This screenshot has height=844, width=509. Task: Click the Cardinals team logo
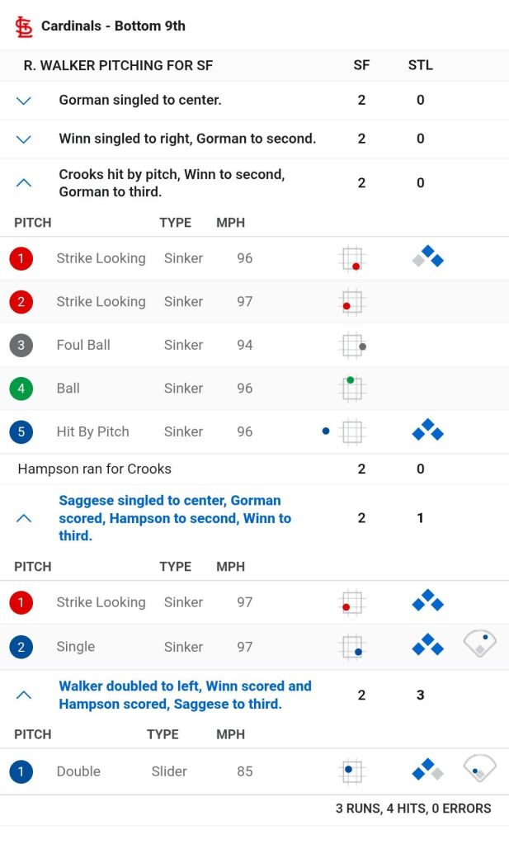[24, 26]
